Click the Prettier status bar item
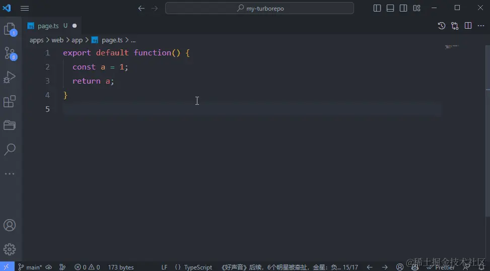490x271 pixels. pyautogui.click(x=441, y=267)
